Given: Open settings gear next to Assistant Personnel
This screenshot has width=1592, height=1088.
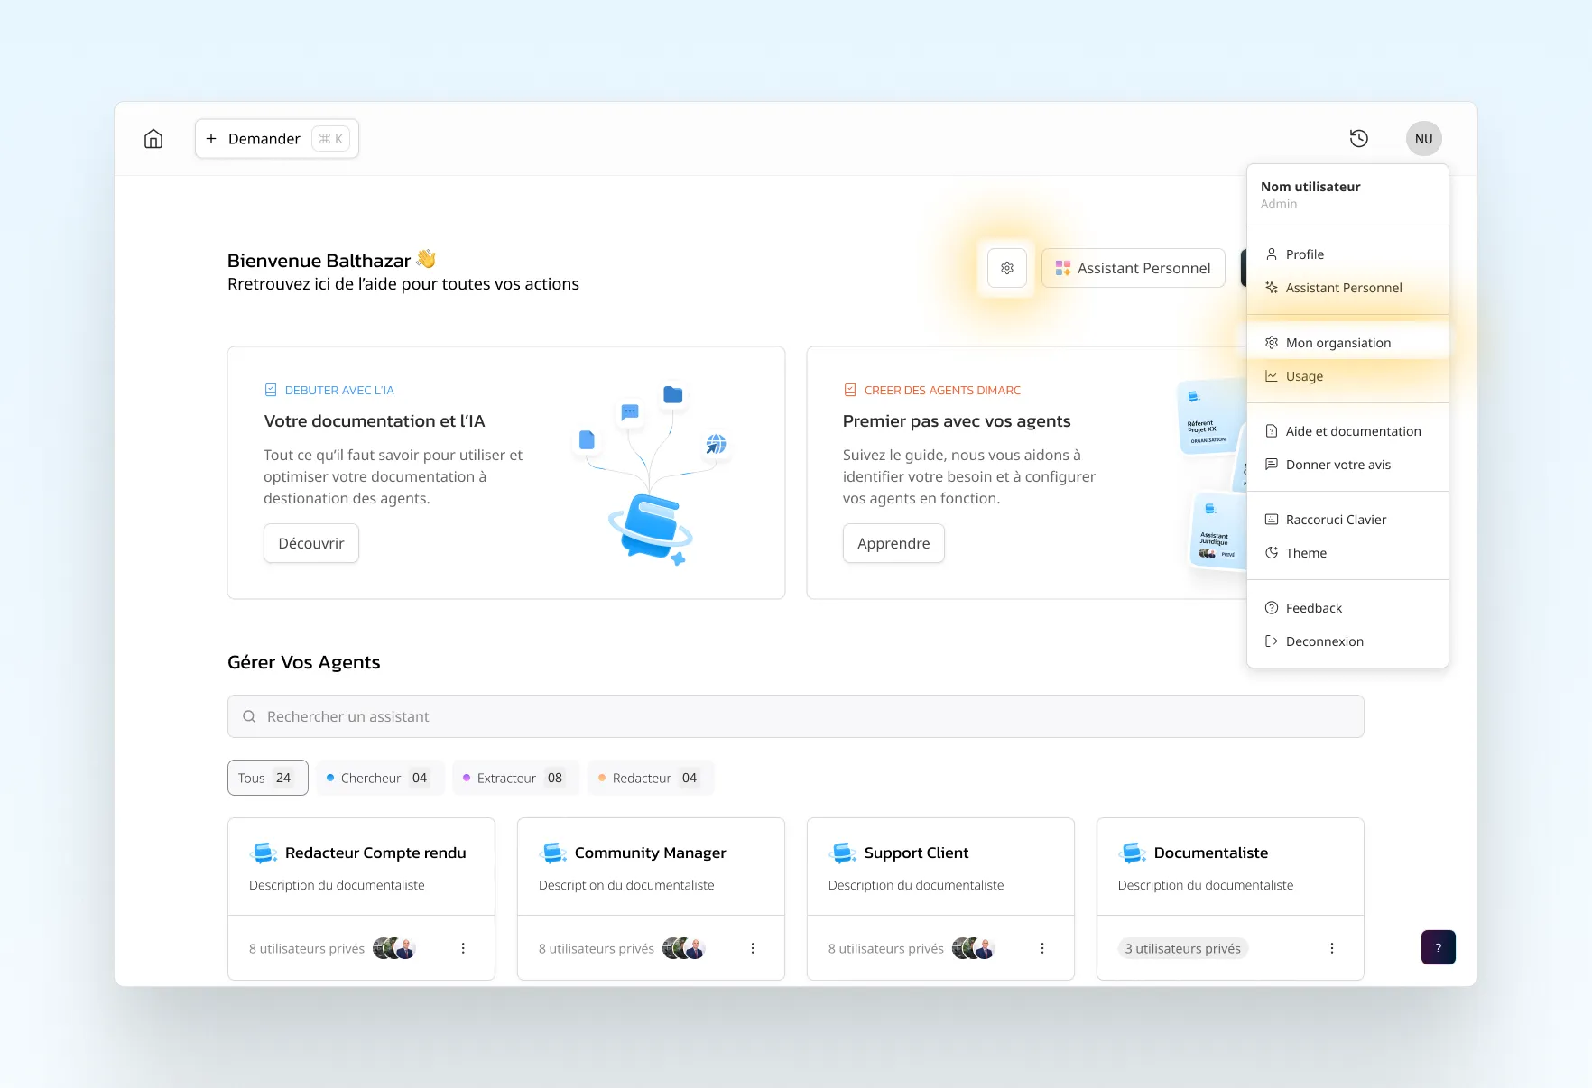Looking at the screenshot, I should pos(1007,268).
